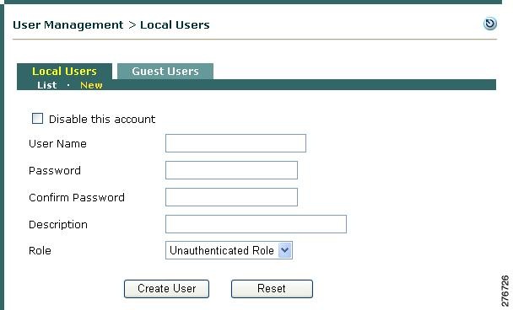
Task: Switch to the Guest Users tab
Action: 165,72
